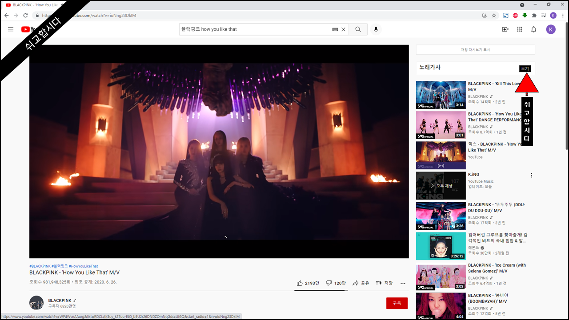Open the 레몬쓰 channel name

point(473,248)
